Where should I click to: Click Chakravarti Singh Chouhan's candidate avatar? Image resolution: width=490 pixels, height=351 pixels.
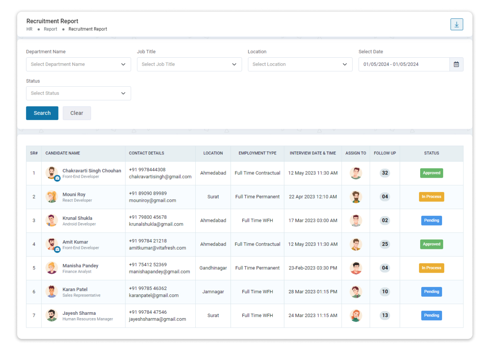[x=52, y=173]
